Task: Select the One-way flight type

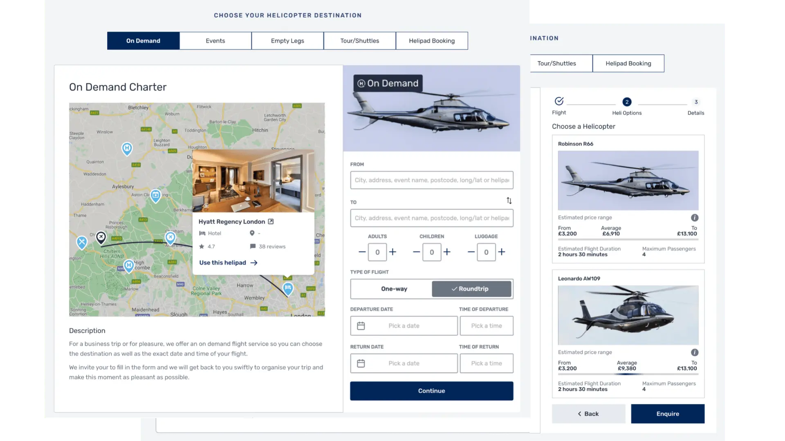Action: click(x=394, y=289)
